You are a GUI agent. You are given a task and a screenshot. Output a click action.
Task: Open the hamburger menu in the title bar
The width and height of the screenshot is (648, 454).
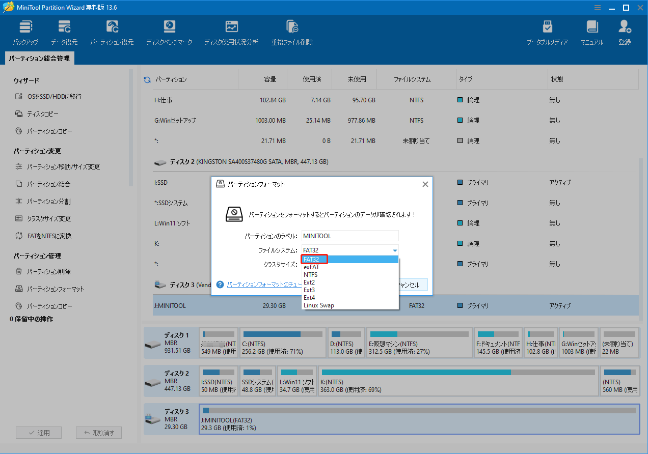[x=598, y=8]
